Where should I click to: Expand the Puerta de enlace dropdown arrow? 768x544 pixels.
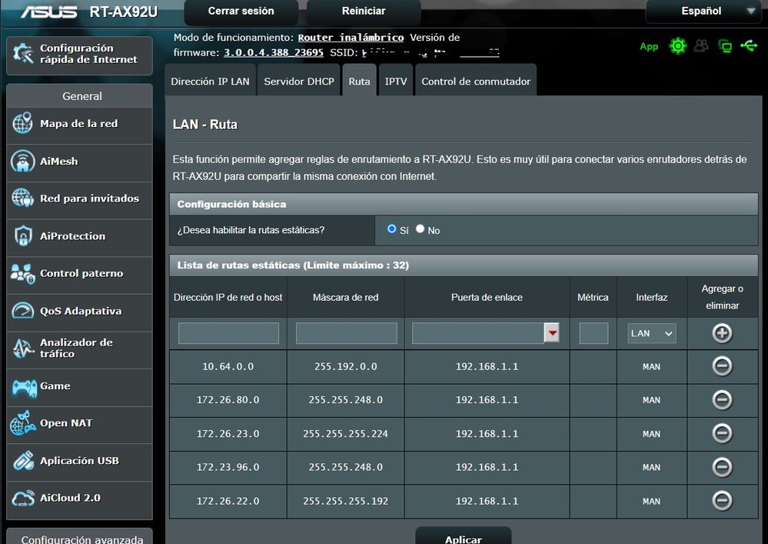pyautogui.click(x=552, y=333)
